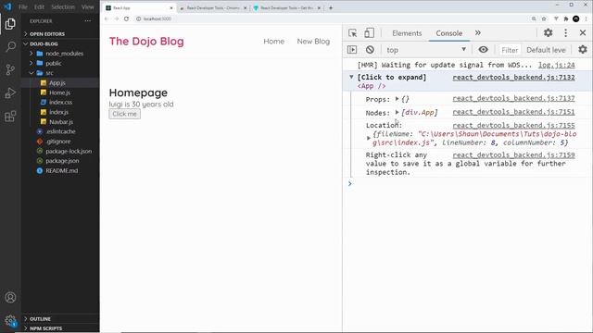Open the Source Control view icon
This screenshot has width=593, height=333.
pyautogui.click(x=10, y=69)
